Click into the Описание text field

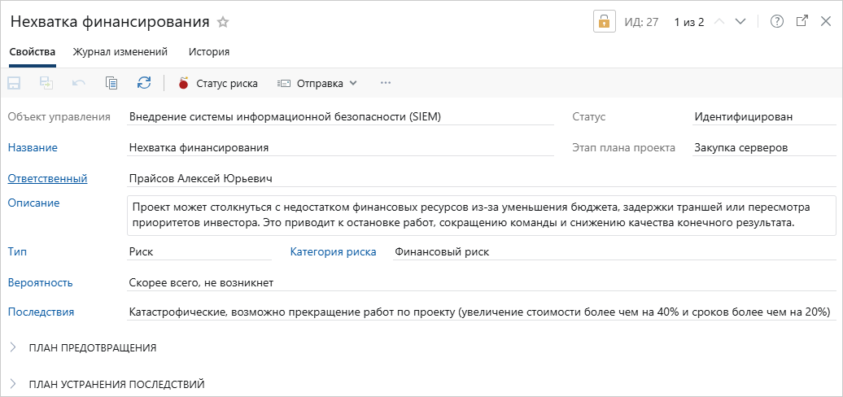click(480, 215)
